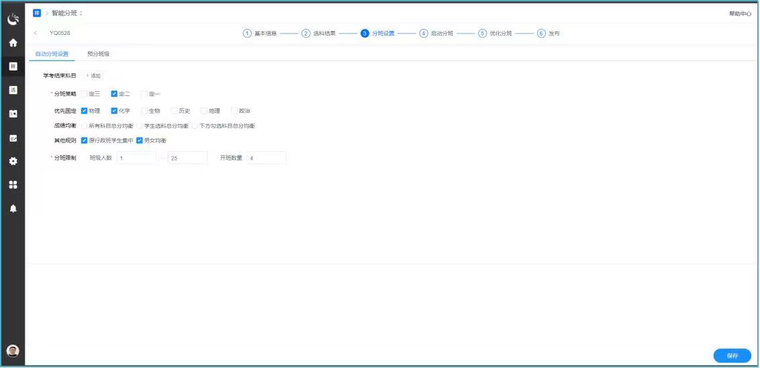Uncheck 物理 priority subject
This screenshot has width=760, height=368.
point(85,111)
